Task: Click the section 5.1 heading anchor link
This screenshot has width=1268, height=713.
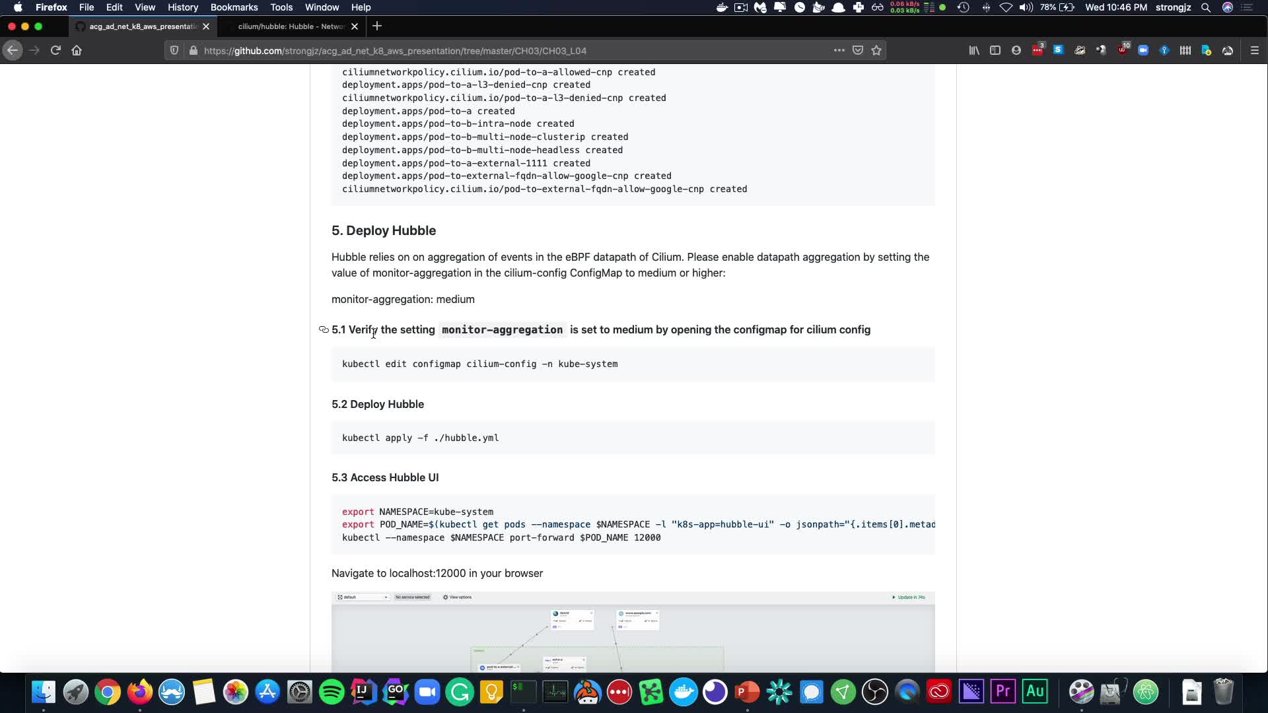Action: (x=324, y=329)
